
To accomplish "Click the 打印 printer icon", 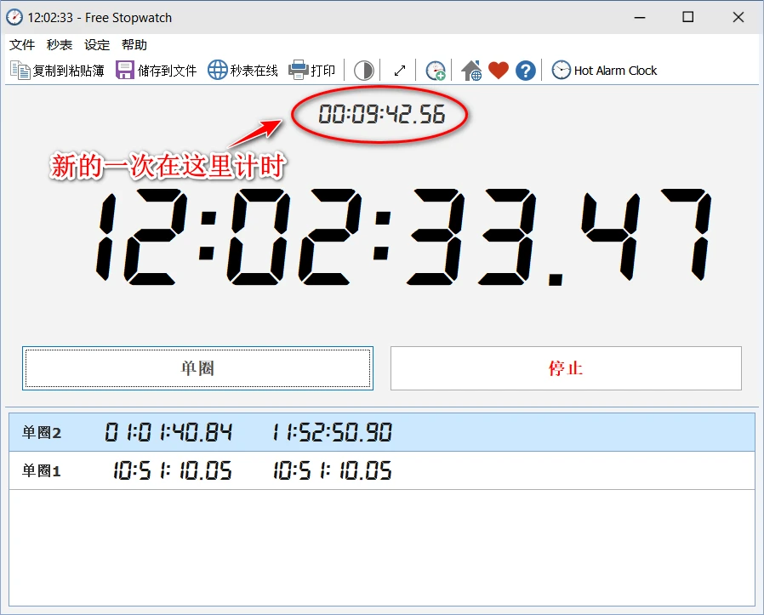I will coord(299,71).
